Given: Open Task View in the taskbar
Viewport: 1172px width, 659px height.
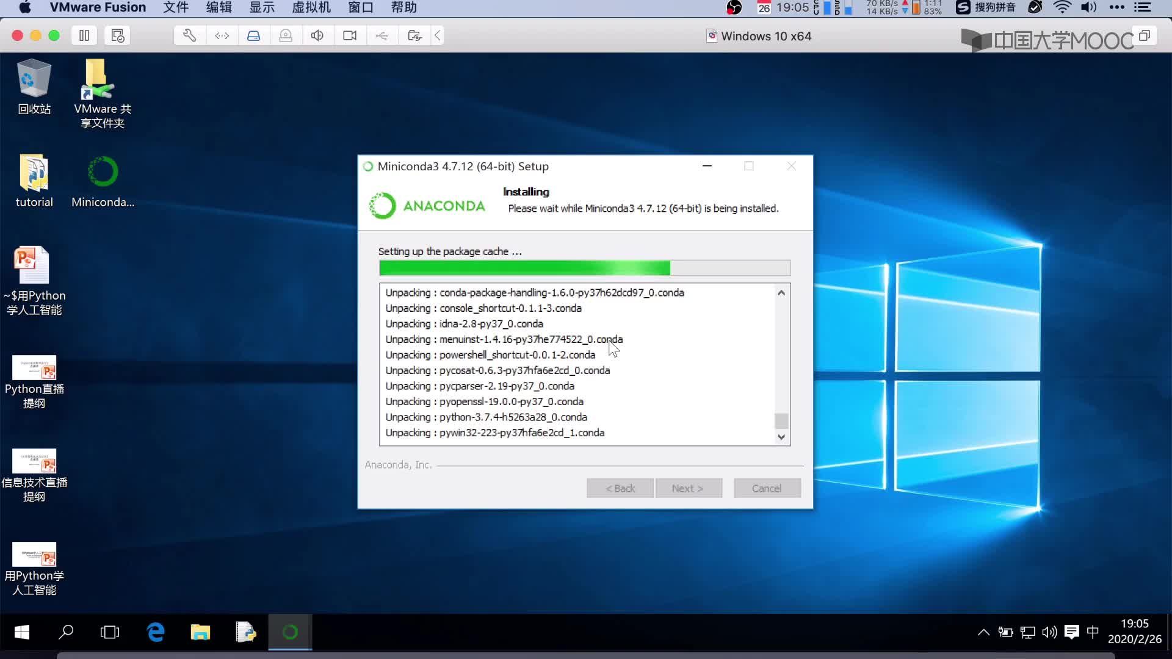Looking at the screenshot, I should (x=110, y=632).
